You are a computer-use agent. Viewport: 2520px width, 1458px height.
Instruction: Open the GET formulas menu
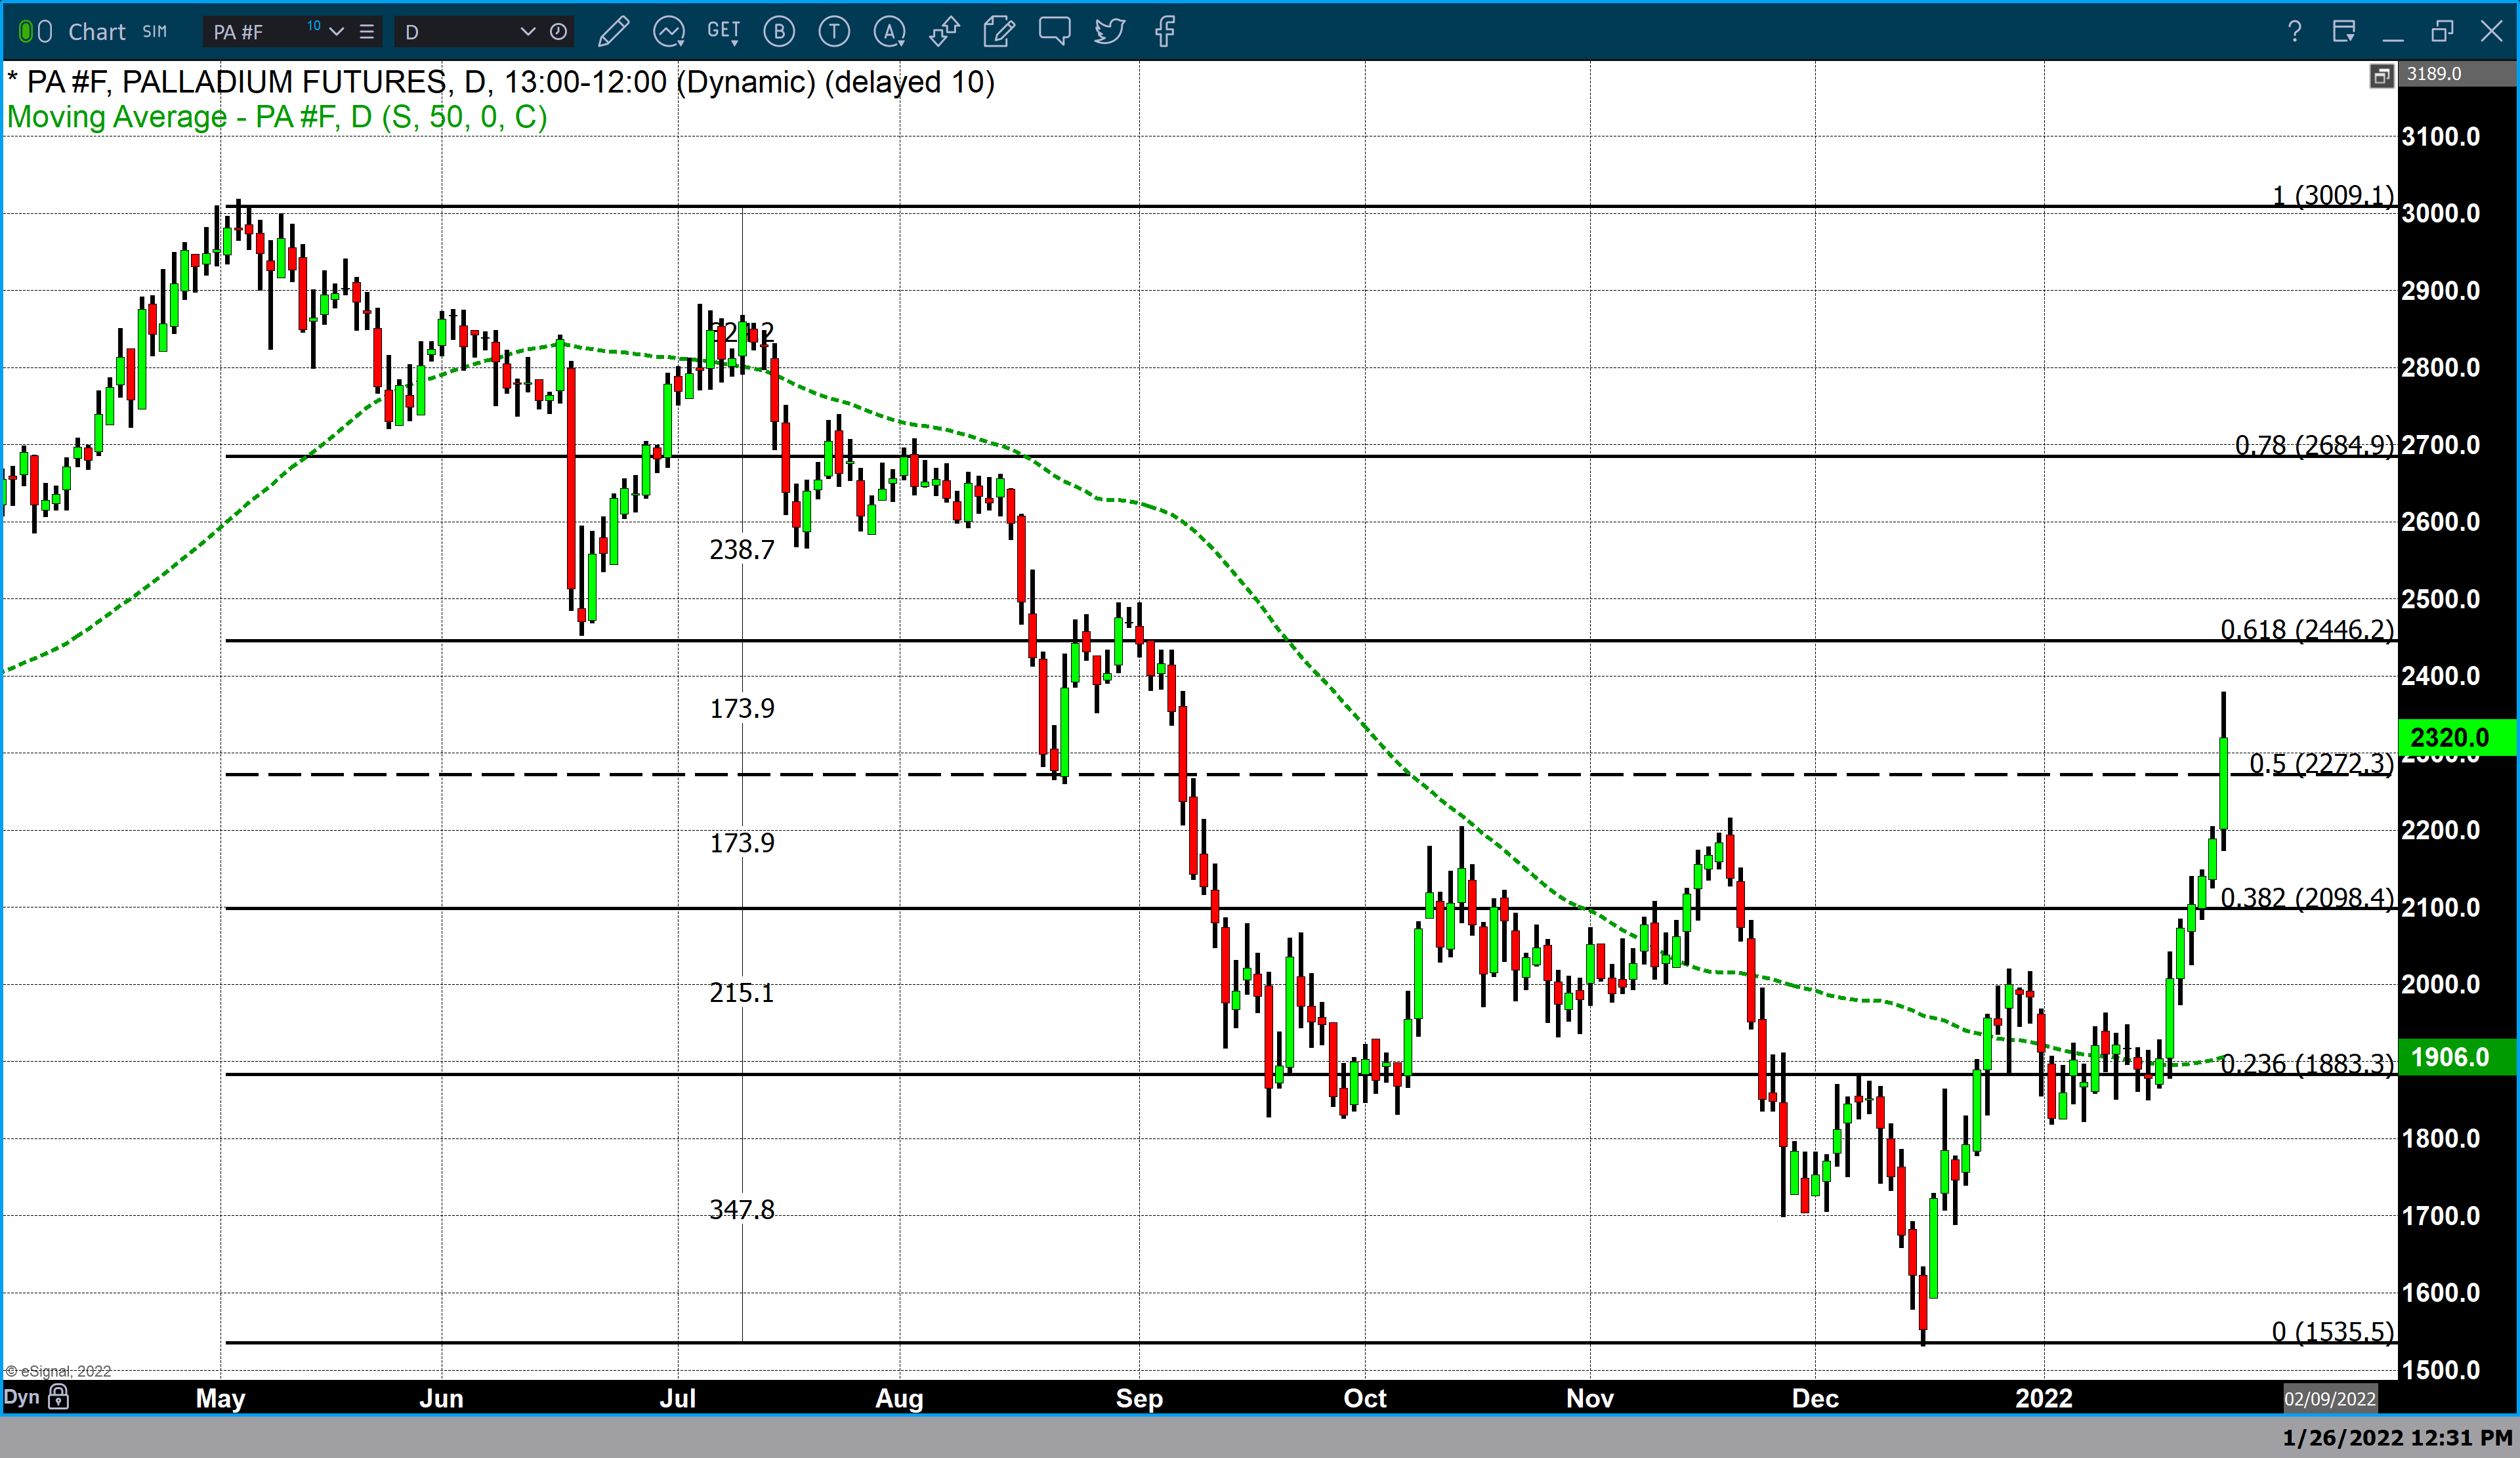click(723, 32)
